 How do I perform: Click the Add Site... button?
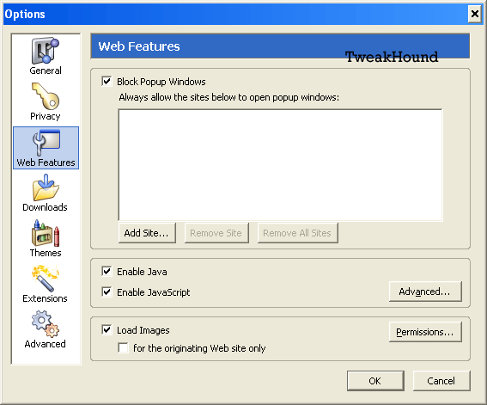pyautogui.click(x=147, y=233)
